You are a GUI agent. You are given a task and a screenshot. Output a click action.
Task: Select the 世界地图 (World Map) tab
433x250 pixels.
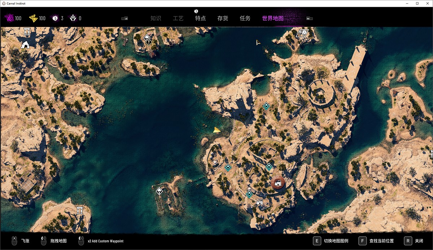[273, 18]
